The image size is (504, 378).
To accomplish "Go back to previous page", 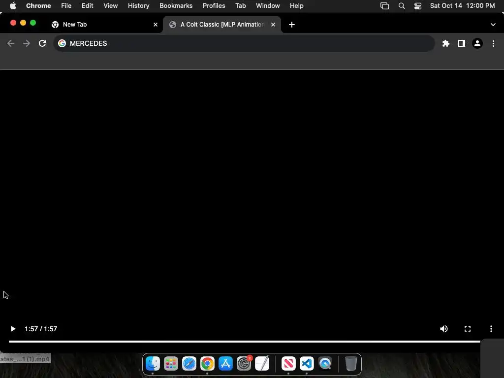I will tap(11, 43).
